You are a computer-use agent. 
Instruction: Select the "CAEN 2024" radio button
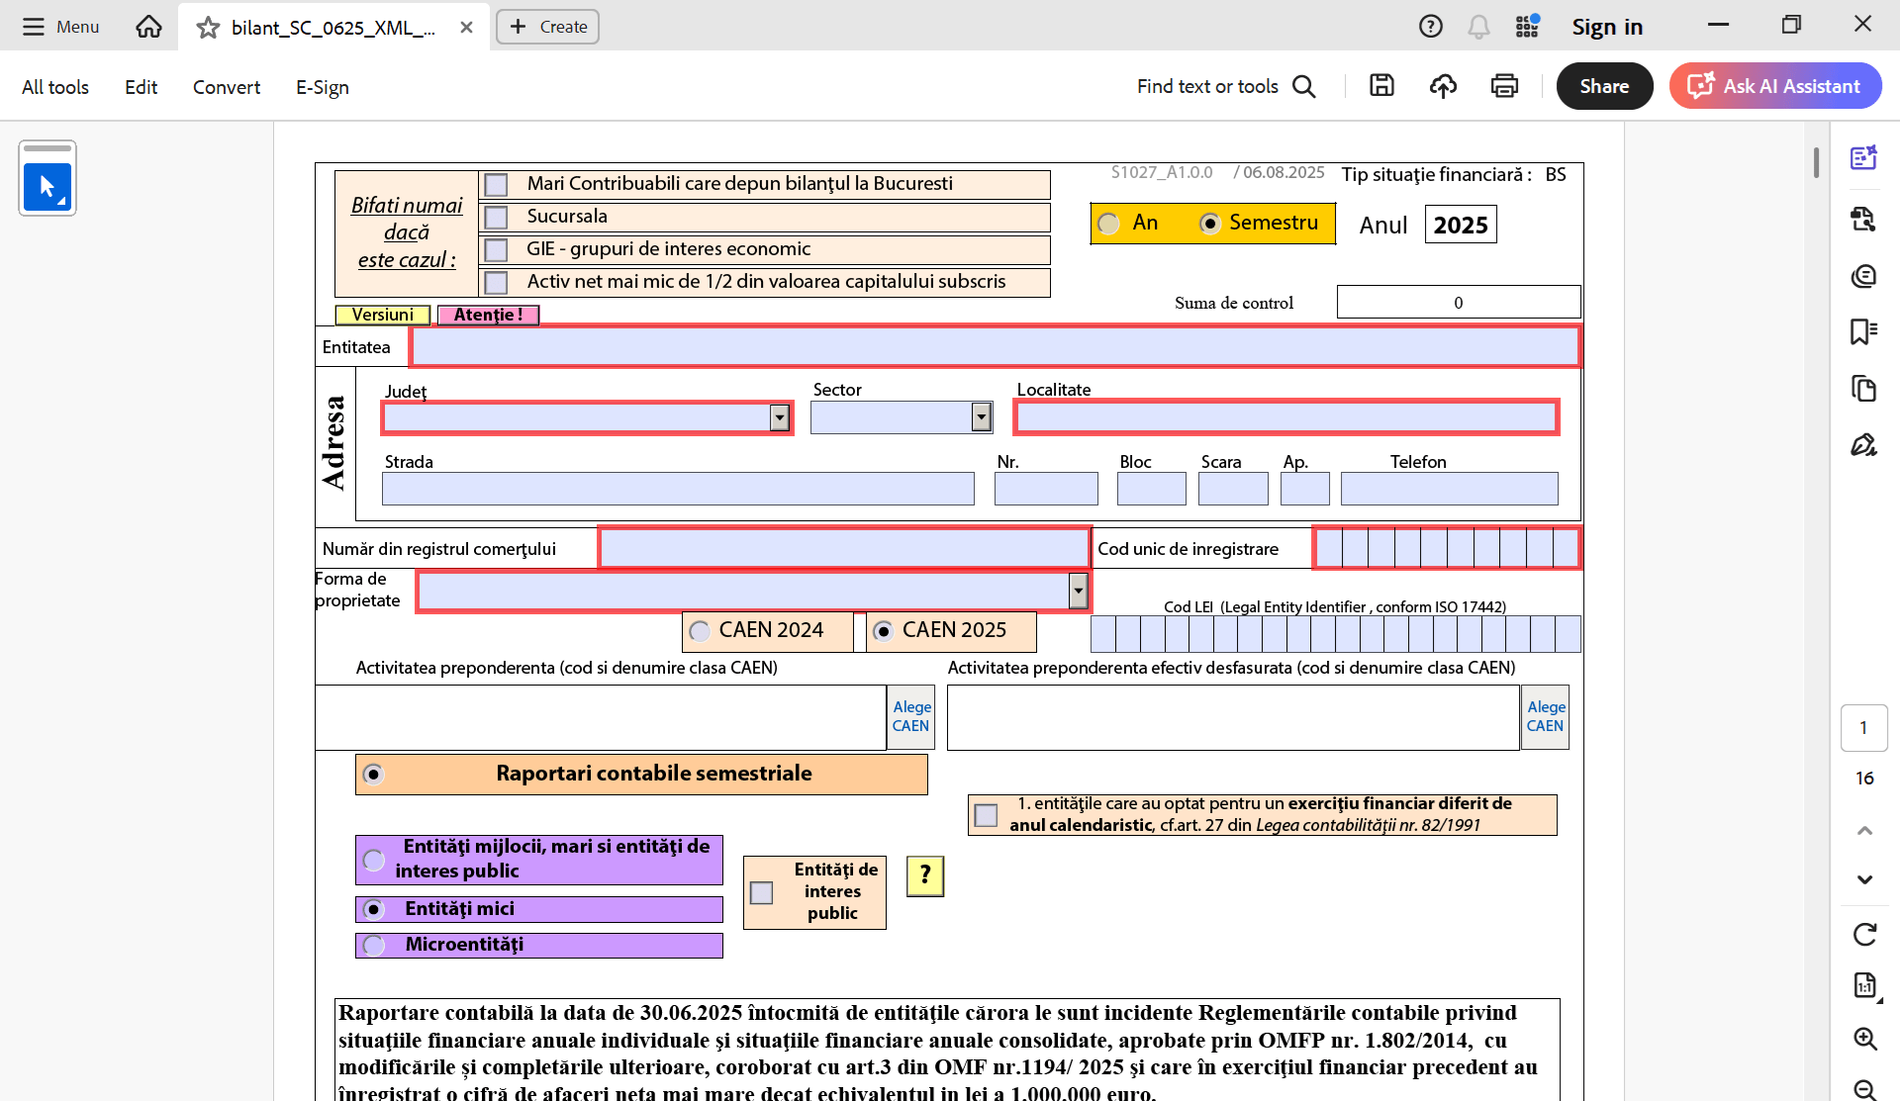(701, 630)
